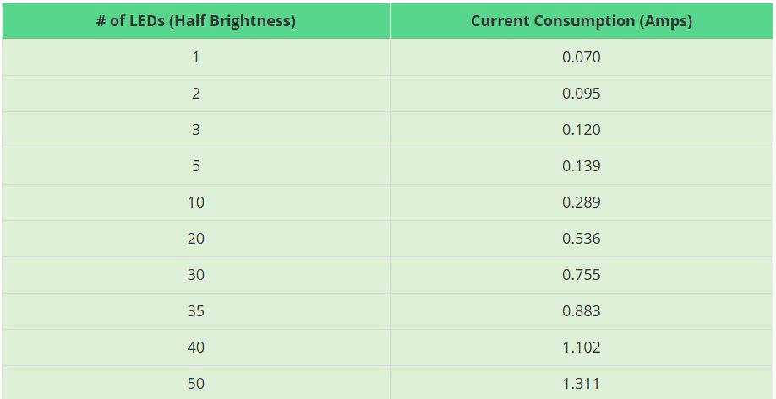Select the 30 LEDs cell

(x=196, y=275)
